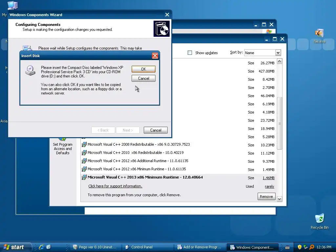Maximize the Add or Remove Programs window
This screenshot has width=336, height=252.
click(275, 39)
